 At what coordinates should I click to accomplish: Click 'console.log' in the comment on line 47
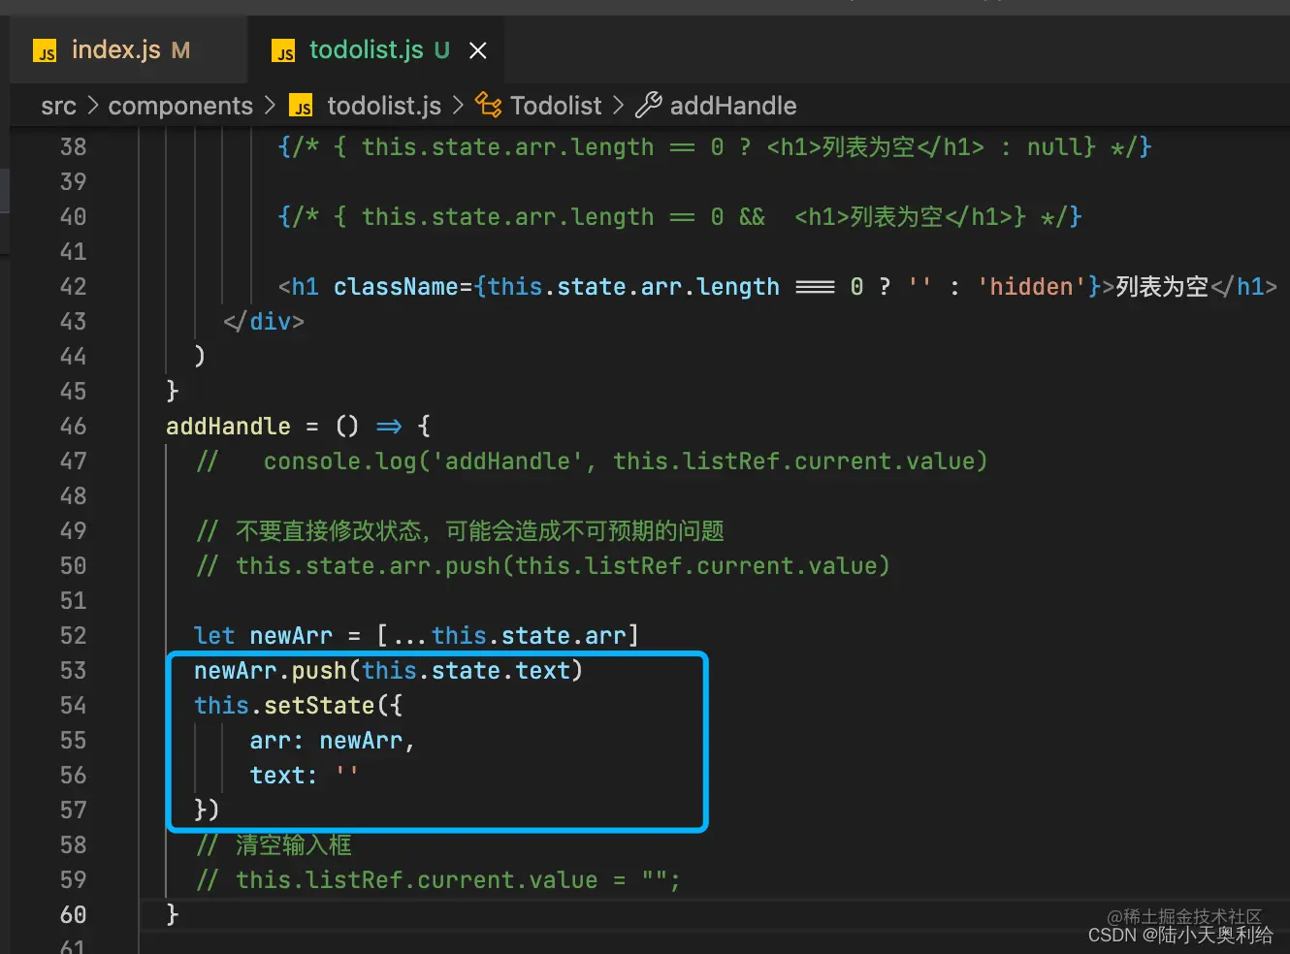339,461
